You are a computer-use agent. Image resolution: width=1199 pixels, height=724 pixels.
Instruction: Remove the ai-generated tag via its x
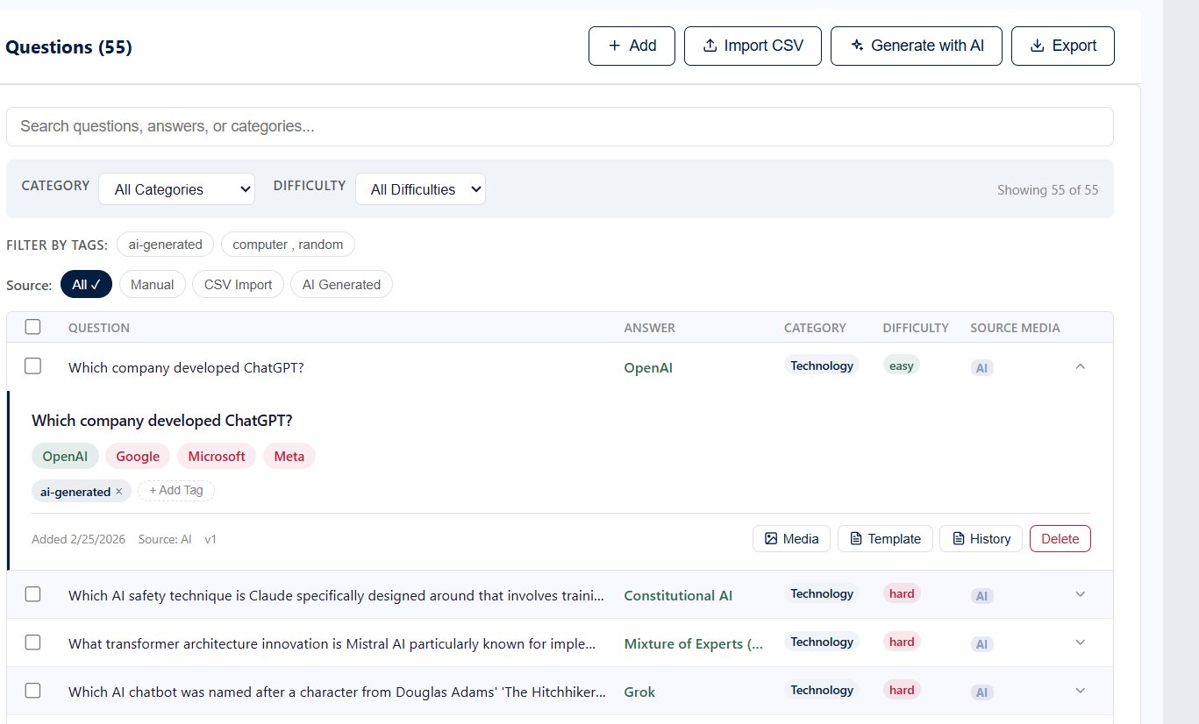[x=119, y=491]
